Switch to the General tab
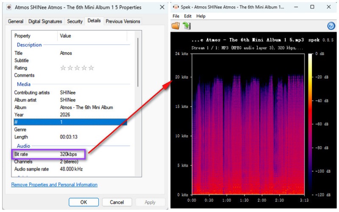 coord(16,22)
